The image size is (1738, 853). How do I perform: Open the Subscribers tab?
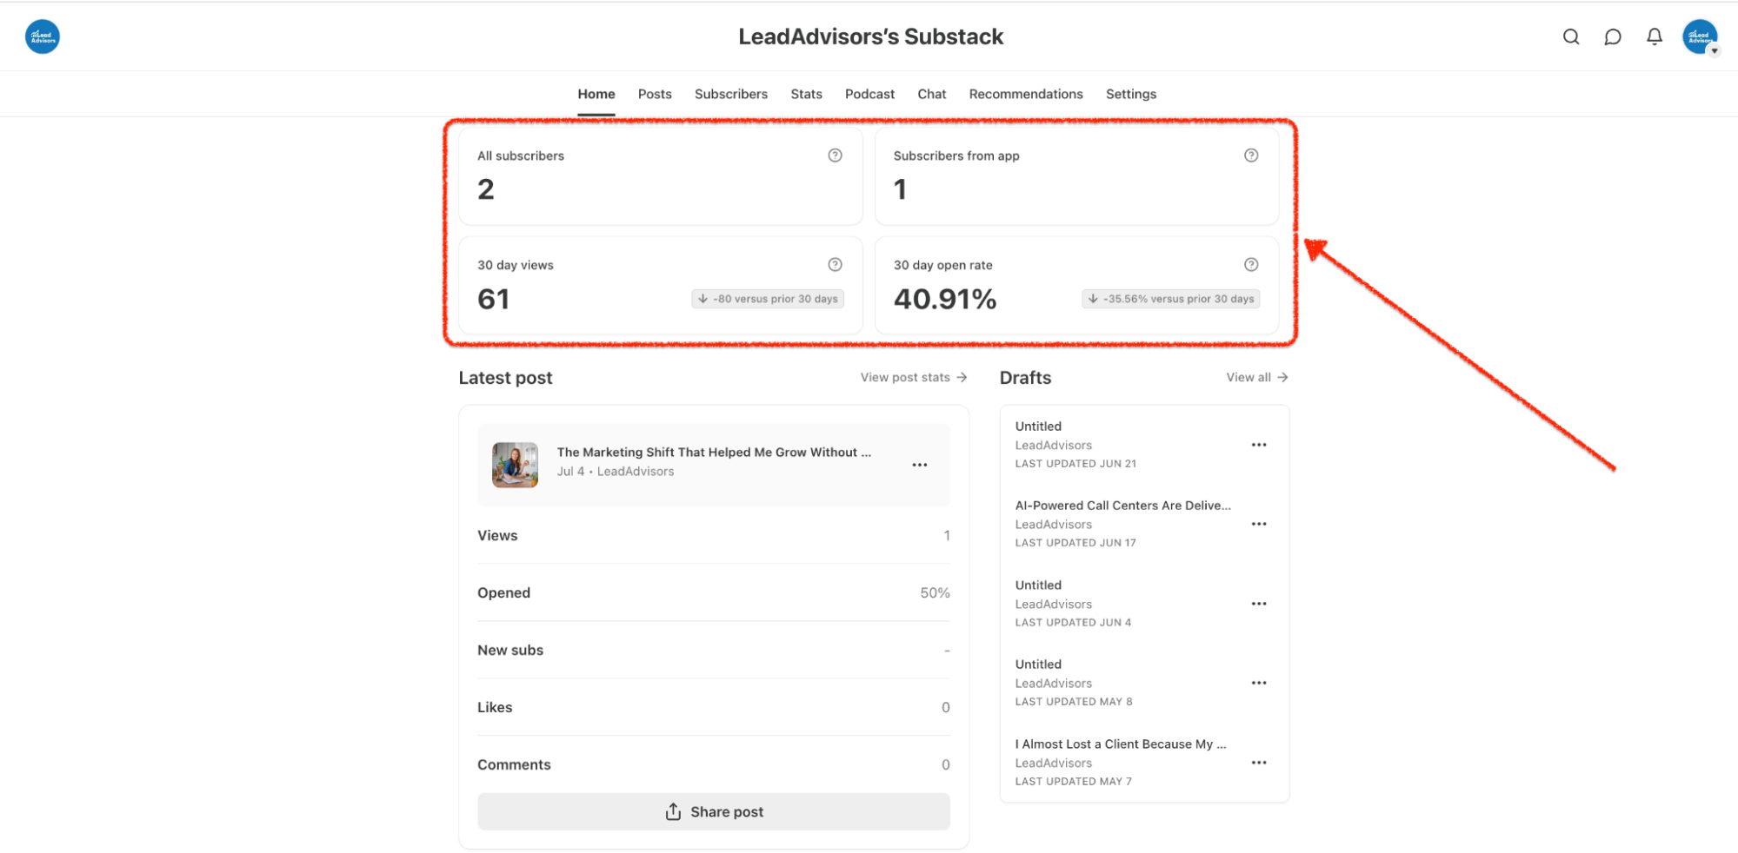[x=730, y=94]
